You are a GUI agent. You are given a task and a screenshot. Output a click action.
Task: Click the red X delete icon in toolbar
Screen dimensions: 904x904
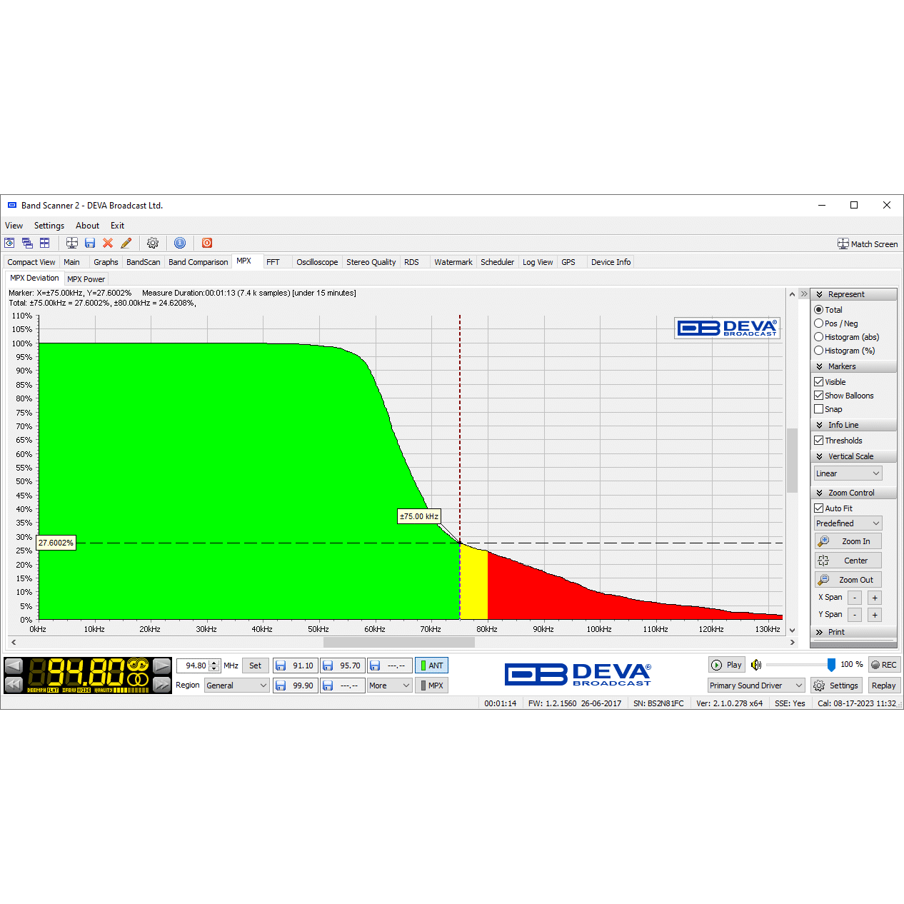(108, 243)
